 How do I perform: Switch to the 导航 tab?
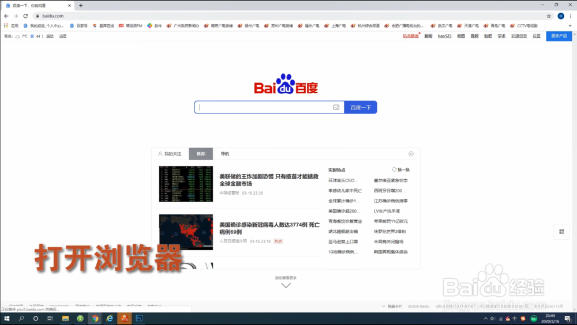coord(225,154)
